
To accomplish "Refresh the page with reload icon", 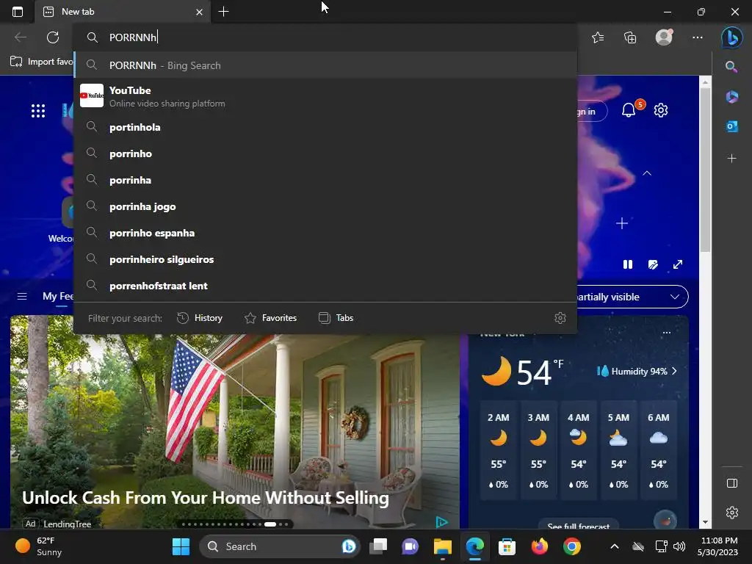I will pos(53,37).
